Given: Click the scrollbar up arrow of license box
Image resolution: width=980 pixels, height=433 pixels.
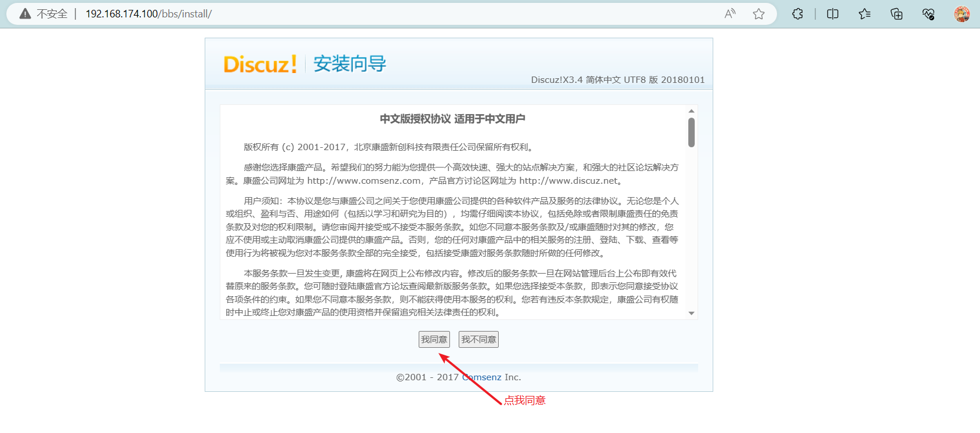Looking at the screenshot, I should click(x=691, y=111).
